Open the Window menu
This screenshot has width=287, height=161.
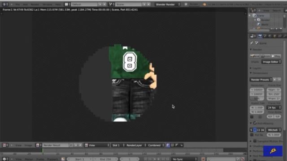point(48,4)
